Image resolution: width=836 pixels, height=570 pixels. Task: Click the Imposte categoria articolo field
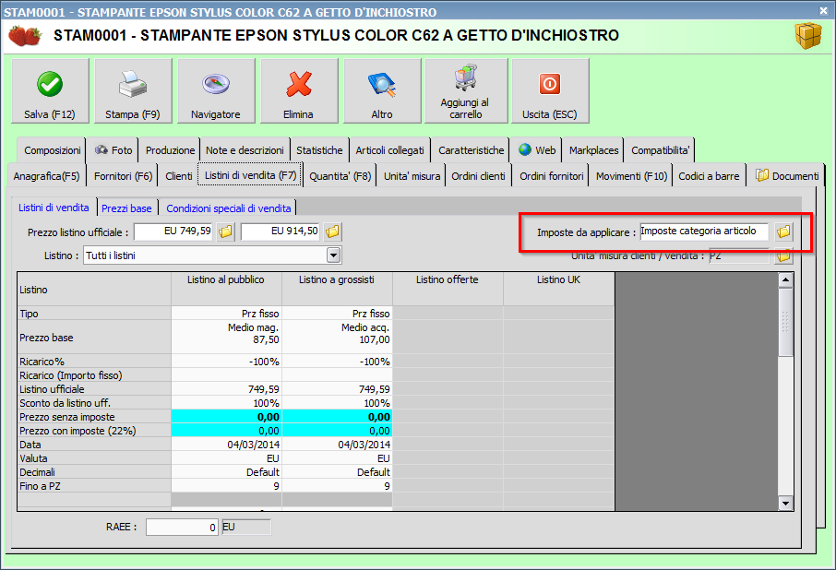coord(704,232)
